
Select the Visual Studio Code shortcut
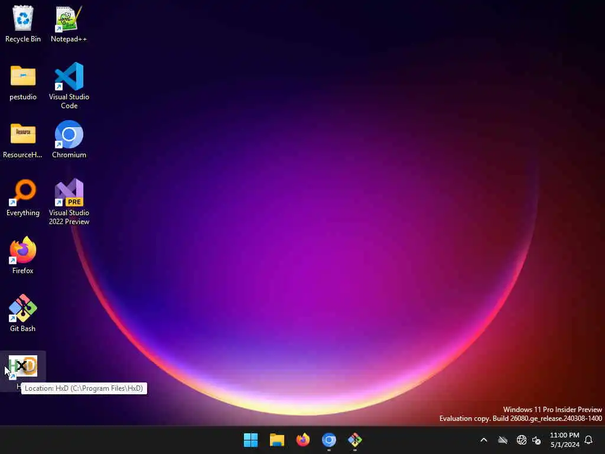(x=69, y=85)
